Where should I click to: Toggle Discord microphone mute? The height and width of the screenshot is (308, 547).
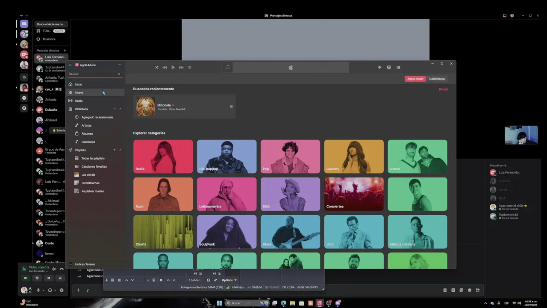coord(38,290)
